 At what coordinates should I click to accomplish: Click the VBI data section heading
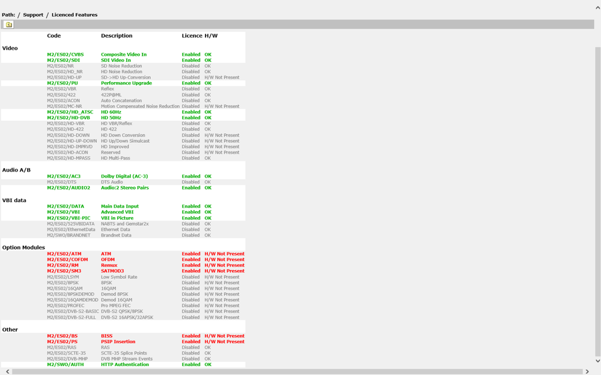[x=14, y=200]
